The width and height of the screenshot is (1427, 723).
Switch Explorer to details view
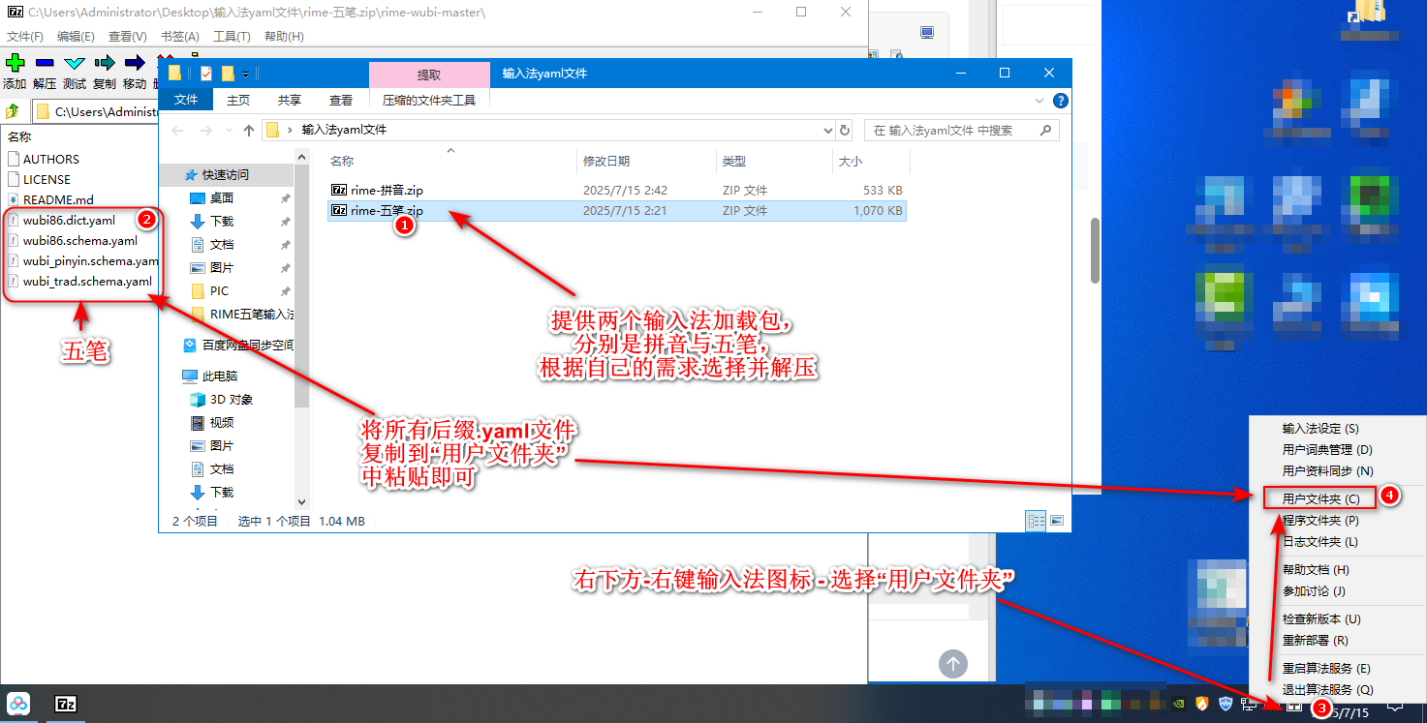(x=1037, y=521)
